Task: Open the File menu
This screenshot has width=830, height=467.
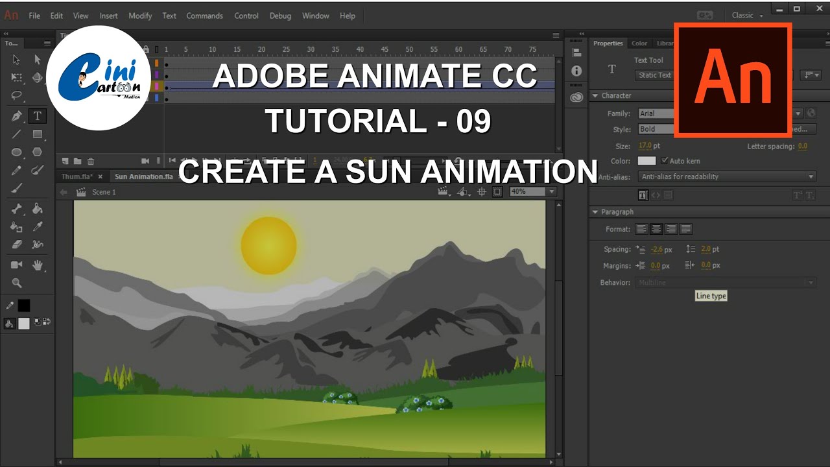Action: click(x=34, y=16)
